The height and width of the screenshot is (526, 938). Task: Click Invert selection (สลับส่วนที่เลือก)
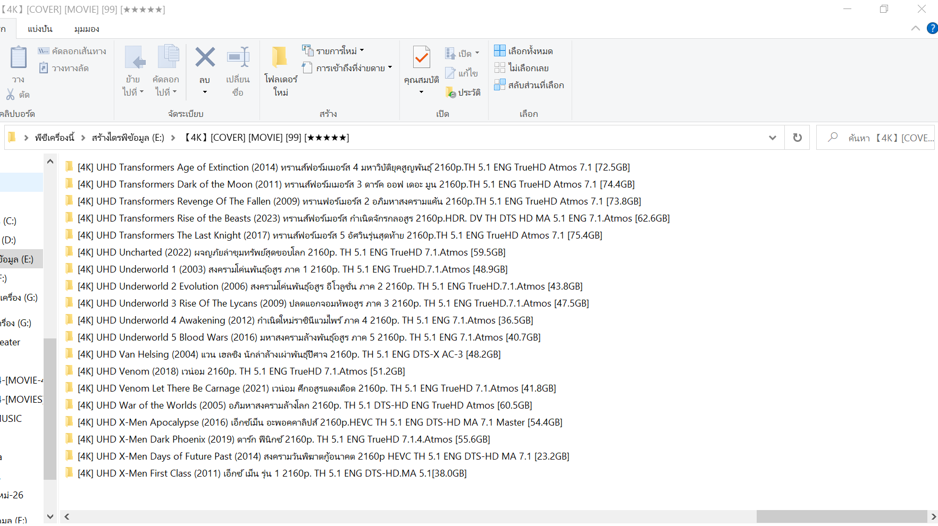(x=529, y=85)
